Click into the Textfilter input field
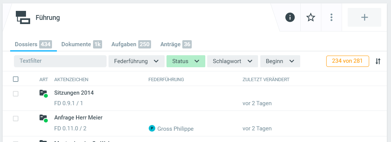This screenshot has width=391, height=142. (x=60, y=61)
